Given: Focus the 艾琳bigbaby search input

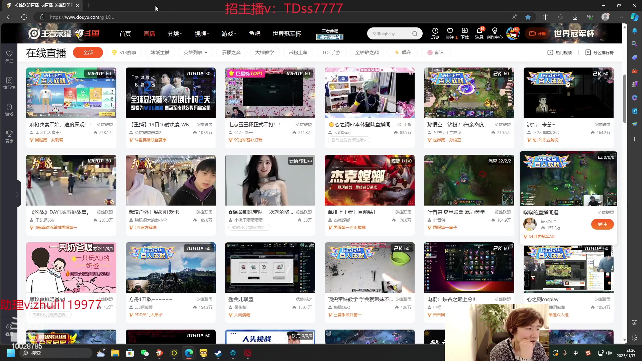Looking at the screenshot, I should coord(390,33).
